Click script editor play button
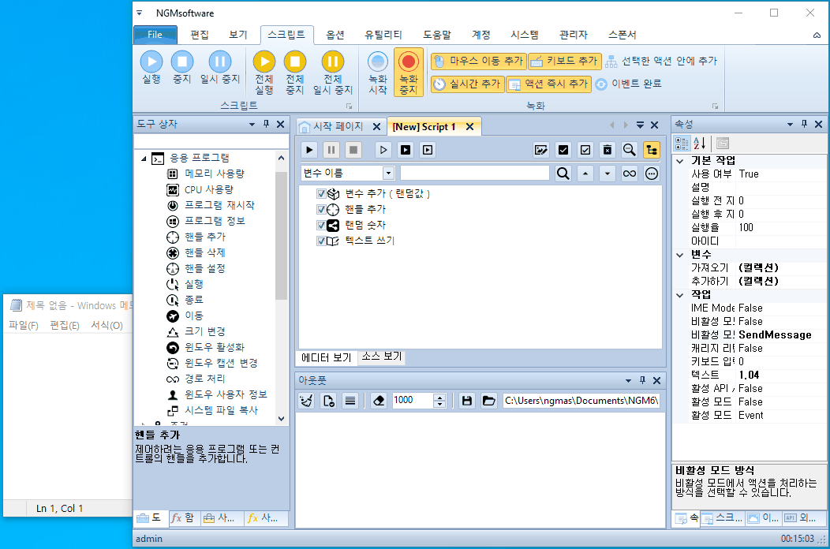 pyautogui.click(x=309, y=151)
